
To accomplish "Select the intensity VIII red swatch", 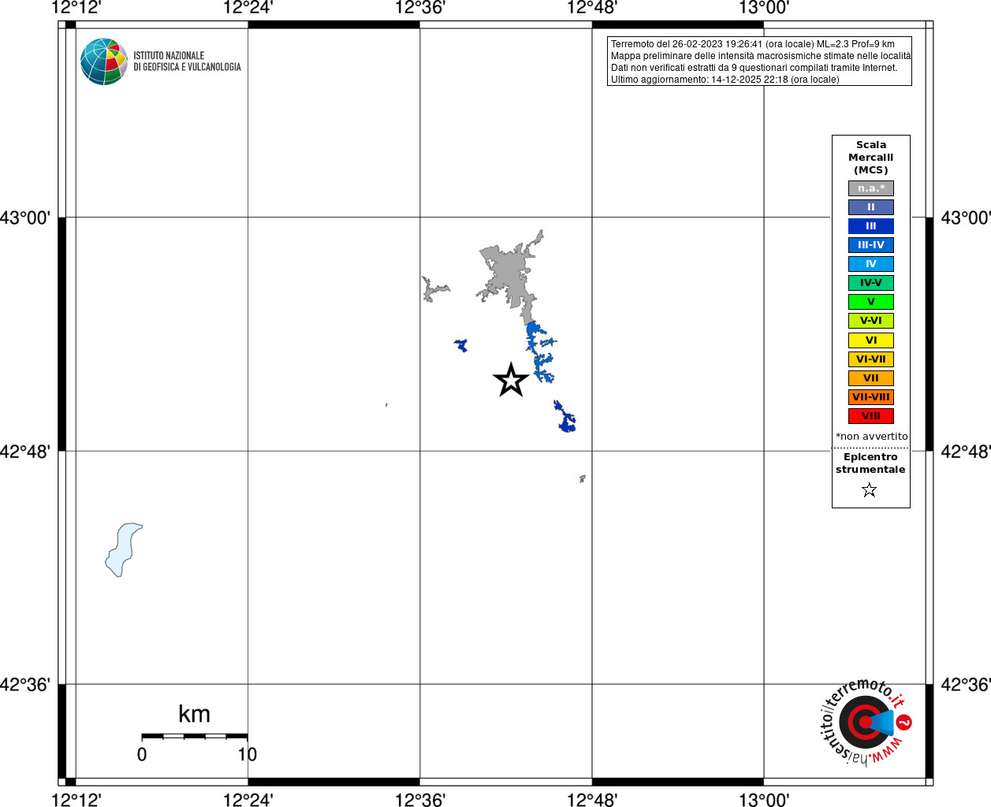I will (x=871, y=416).
